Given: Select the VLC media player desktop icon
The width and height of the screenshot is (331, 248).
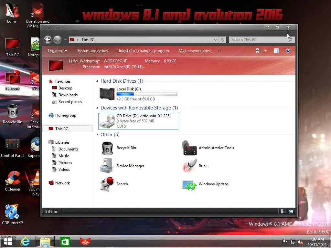Looking at the screenshot, I should click(34, 183).
